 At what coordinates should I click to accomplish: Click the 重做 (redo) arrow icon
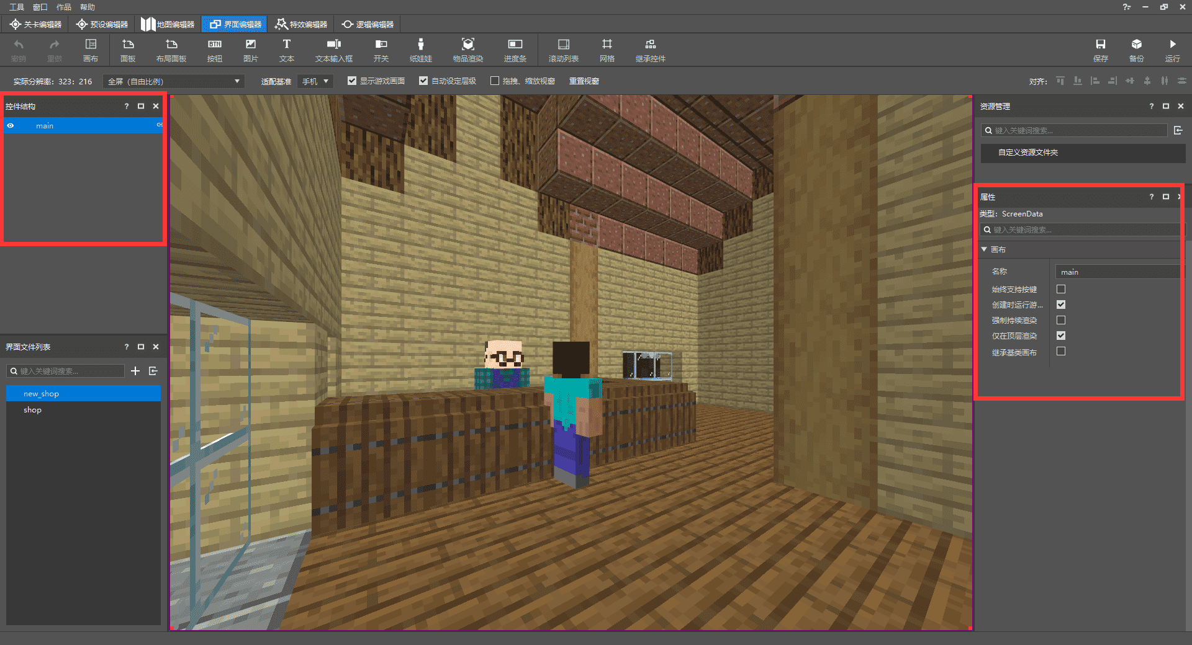tap(55, 45)
